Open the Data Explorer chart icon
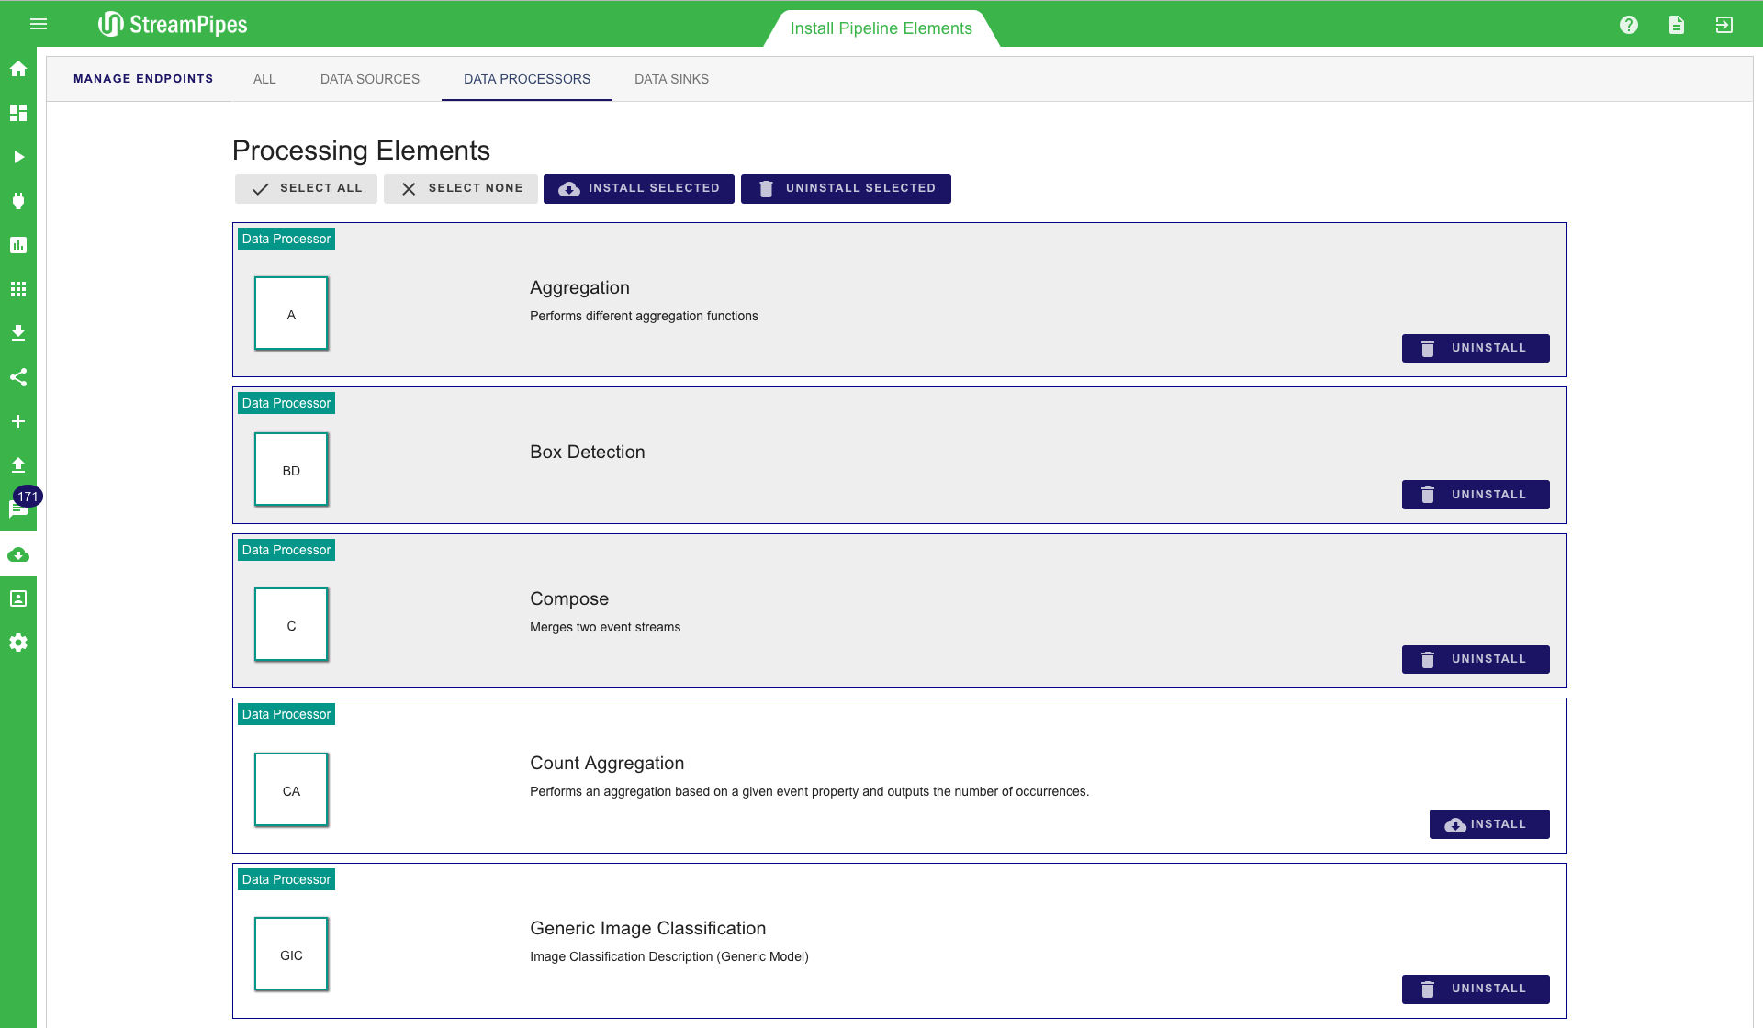Image resolution: width=1763 pixels, height=1028 pixels. click(18, 245)
